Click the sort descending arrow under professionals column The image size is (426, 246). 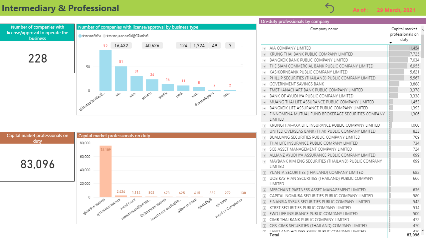[391, 43]
